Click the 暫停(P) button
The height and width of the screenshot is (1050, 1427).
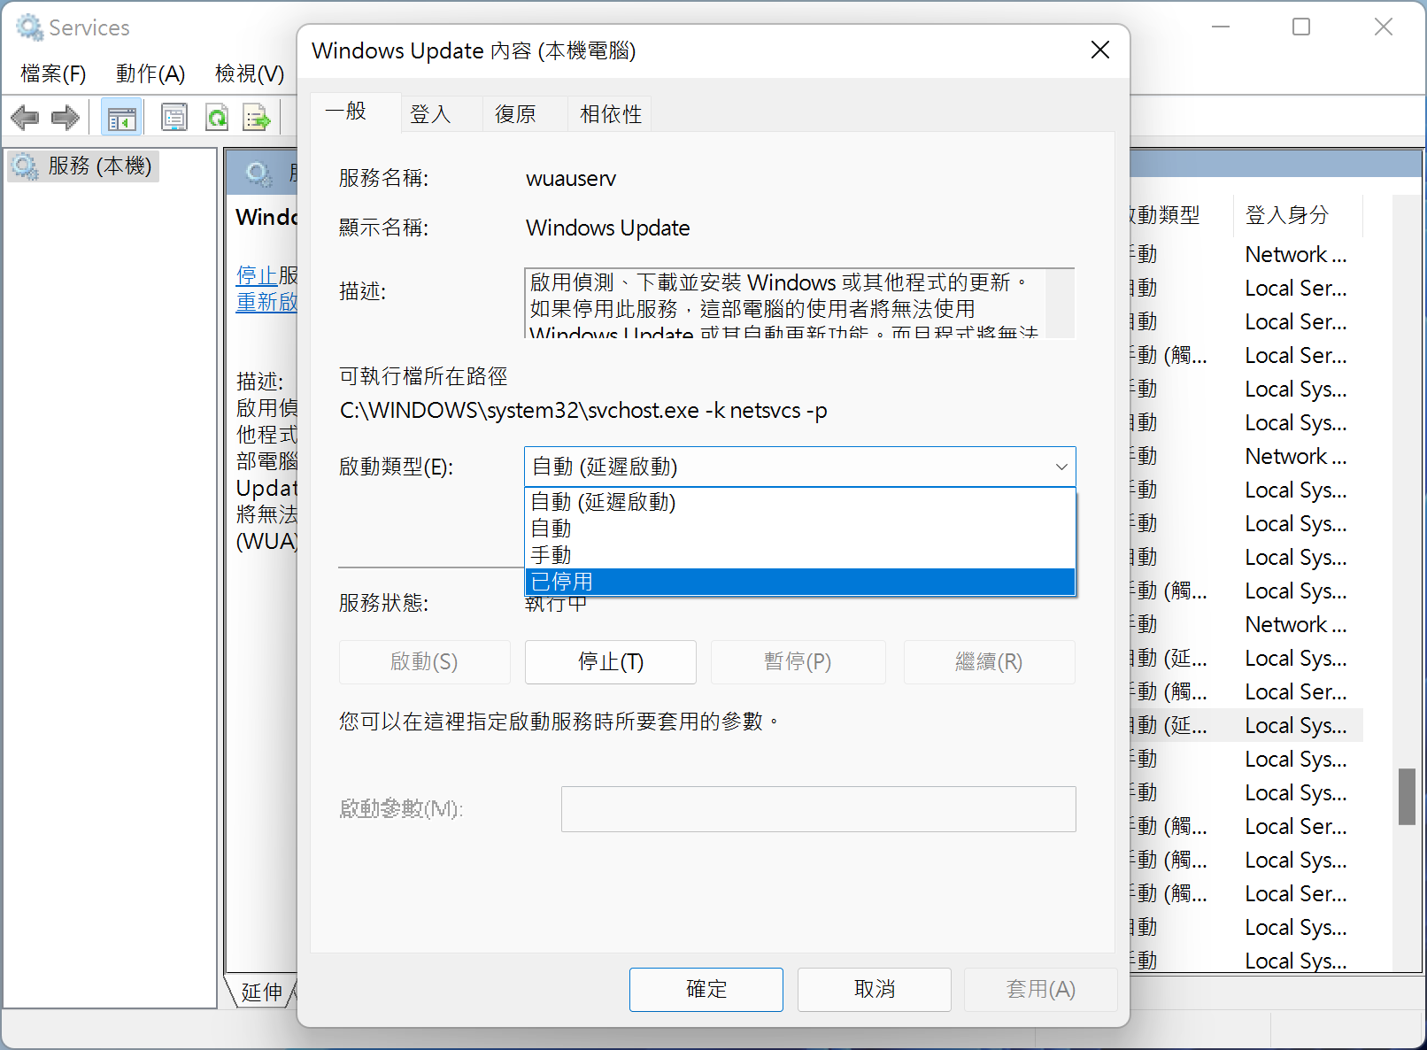click(x=798, y=662)
